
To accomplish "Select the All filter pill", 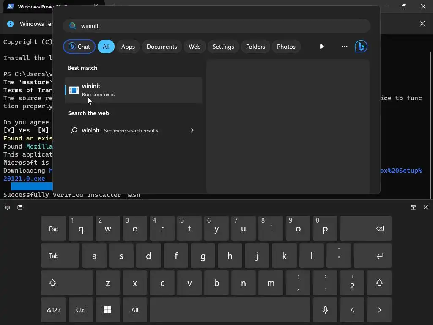I will coord(106,47).
